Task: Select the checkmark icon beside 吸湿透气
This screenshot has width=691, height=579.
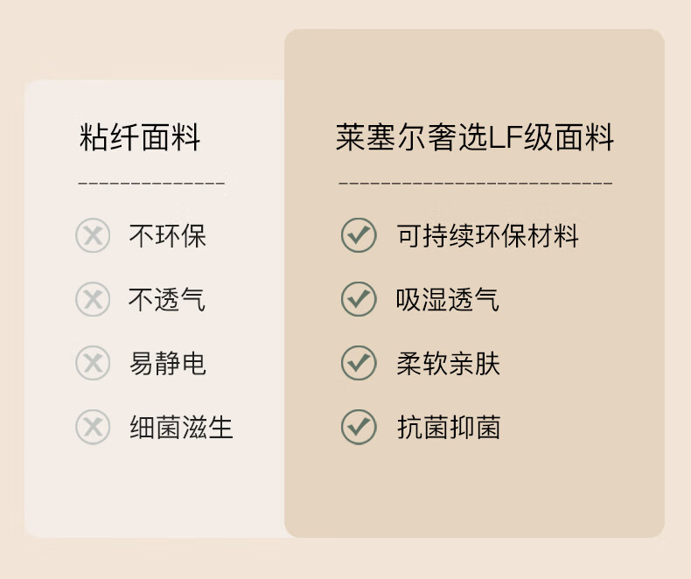Action: [358, 300]
